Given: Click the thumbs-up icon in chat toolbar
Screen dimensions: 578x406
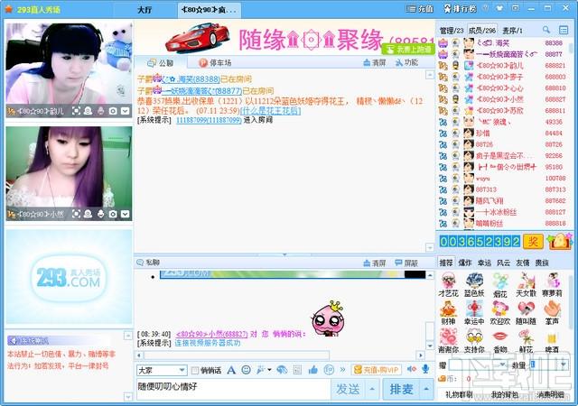Looking at the screenshot, I should pyautogui.click(x=312, y=370).
